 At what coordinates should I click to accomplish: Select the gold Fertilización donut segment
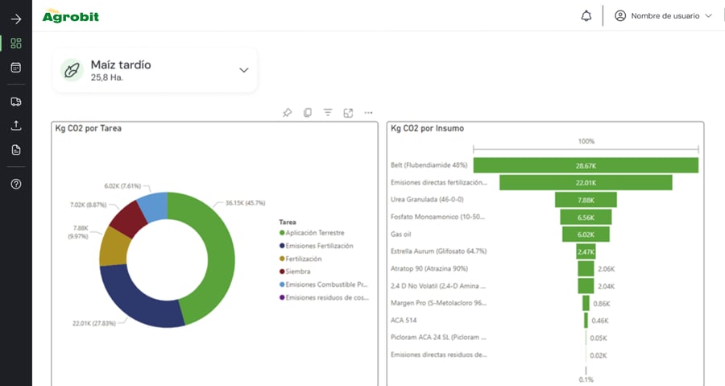[114, 247]
